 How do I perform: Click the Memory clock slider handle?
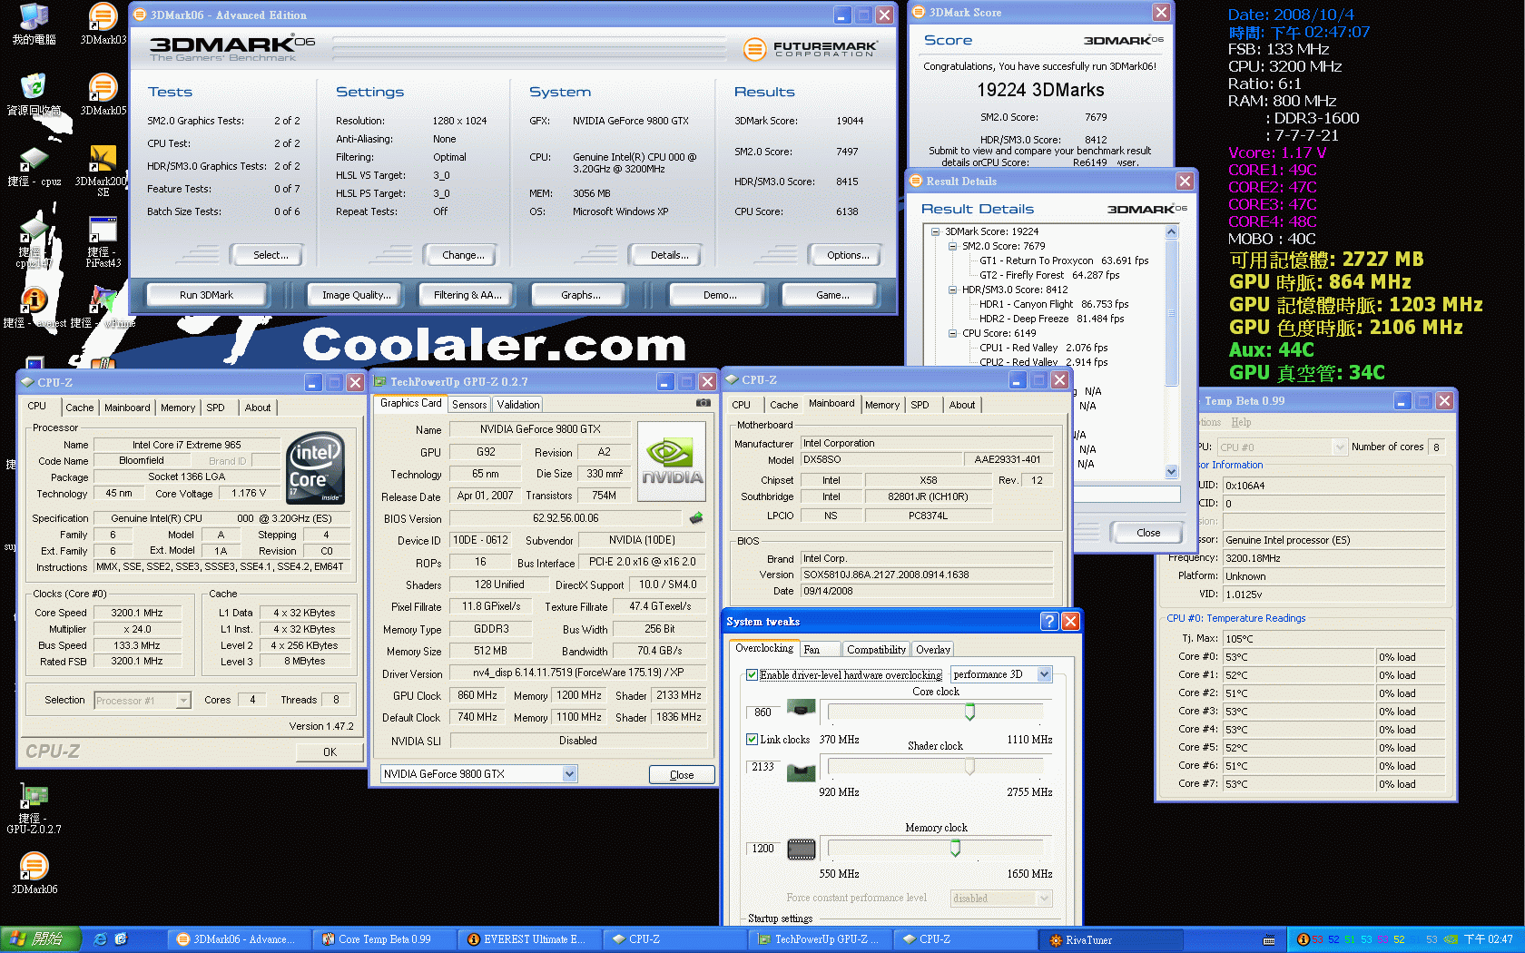[x=955, y=848]
